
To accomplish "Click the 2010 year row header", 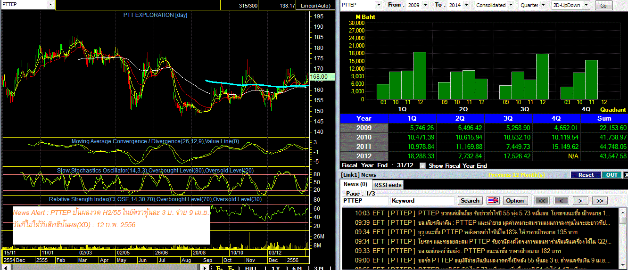I will pos(364,137).
